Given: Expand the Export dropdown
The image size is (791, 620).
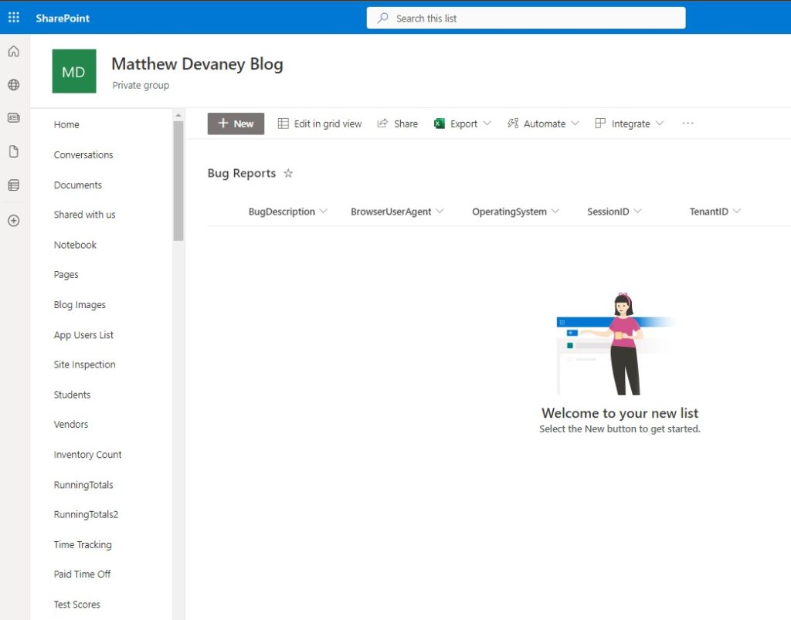Looking at the screenshot, I should pyautogui.click(x=487, y=124).
